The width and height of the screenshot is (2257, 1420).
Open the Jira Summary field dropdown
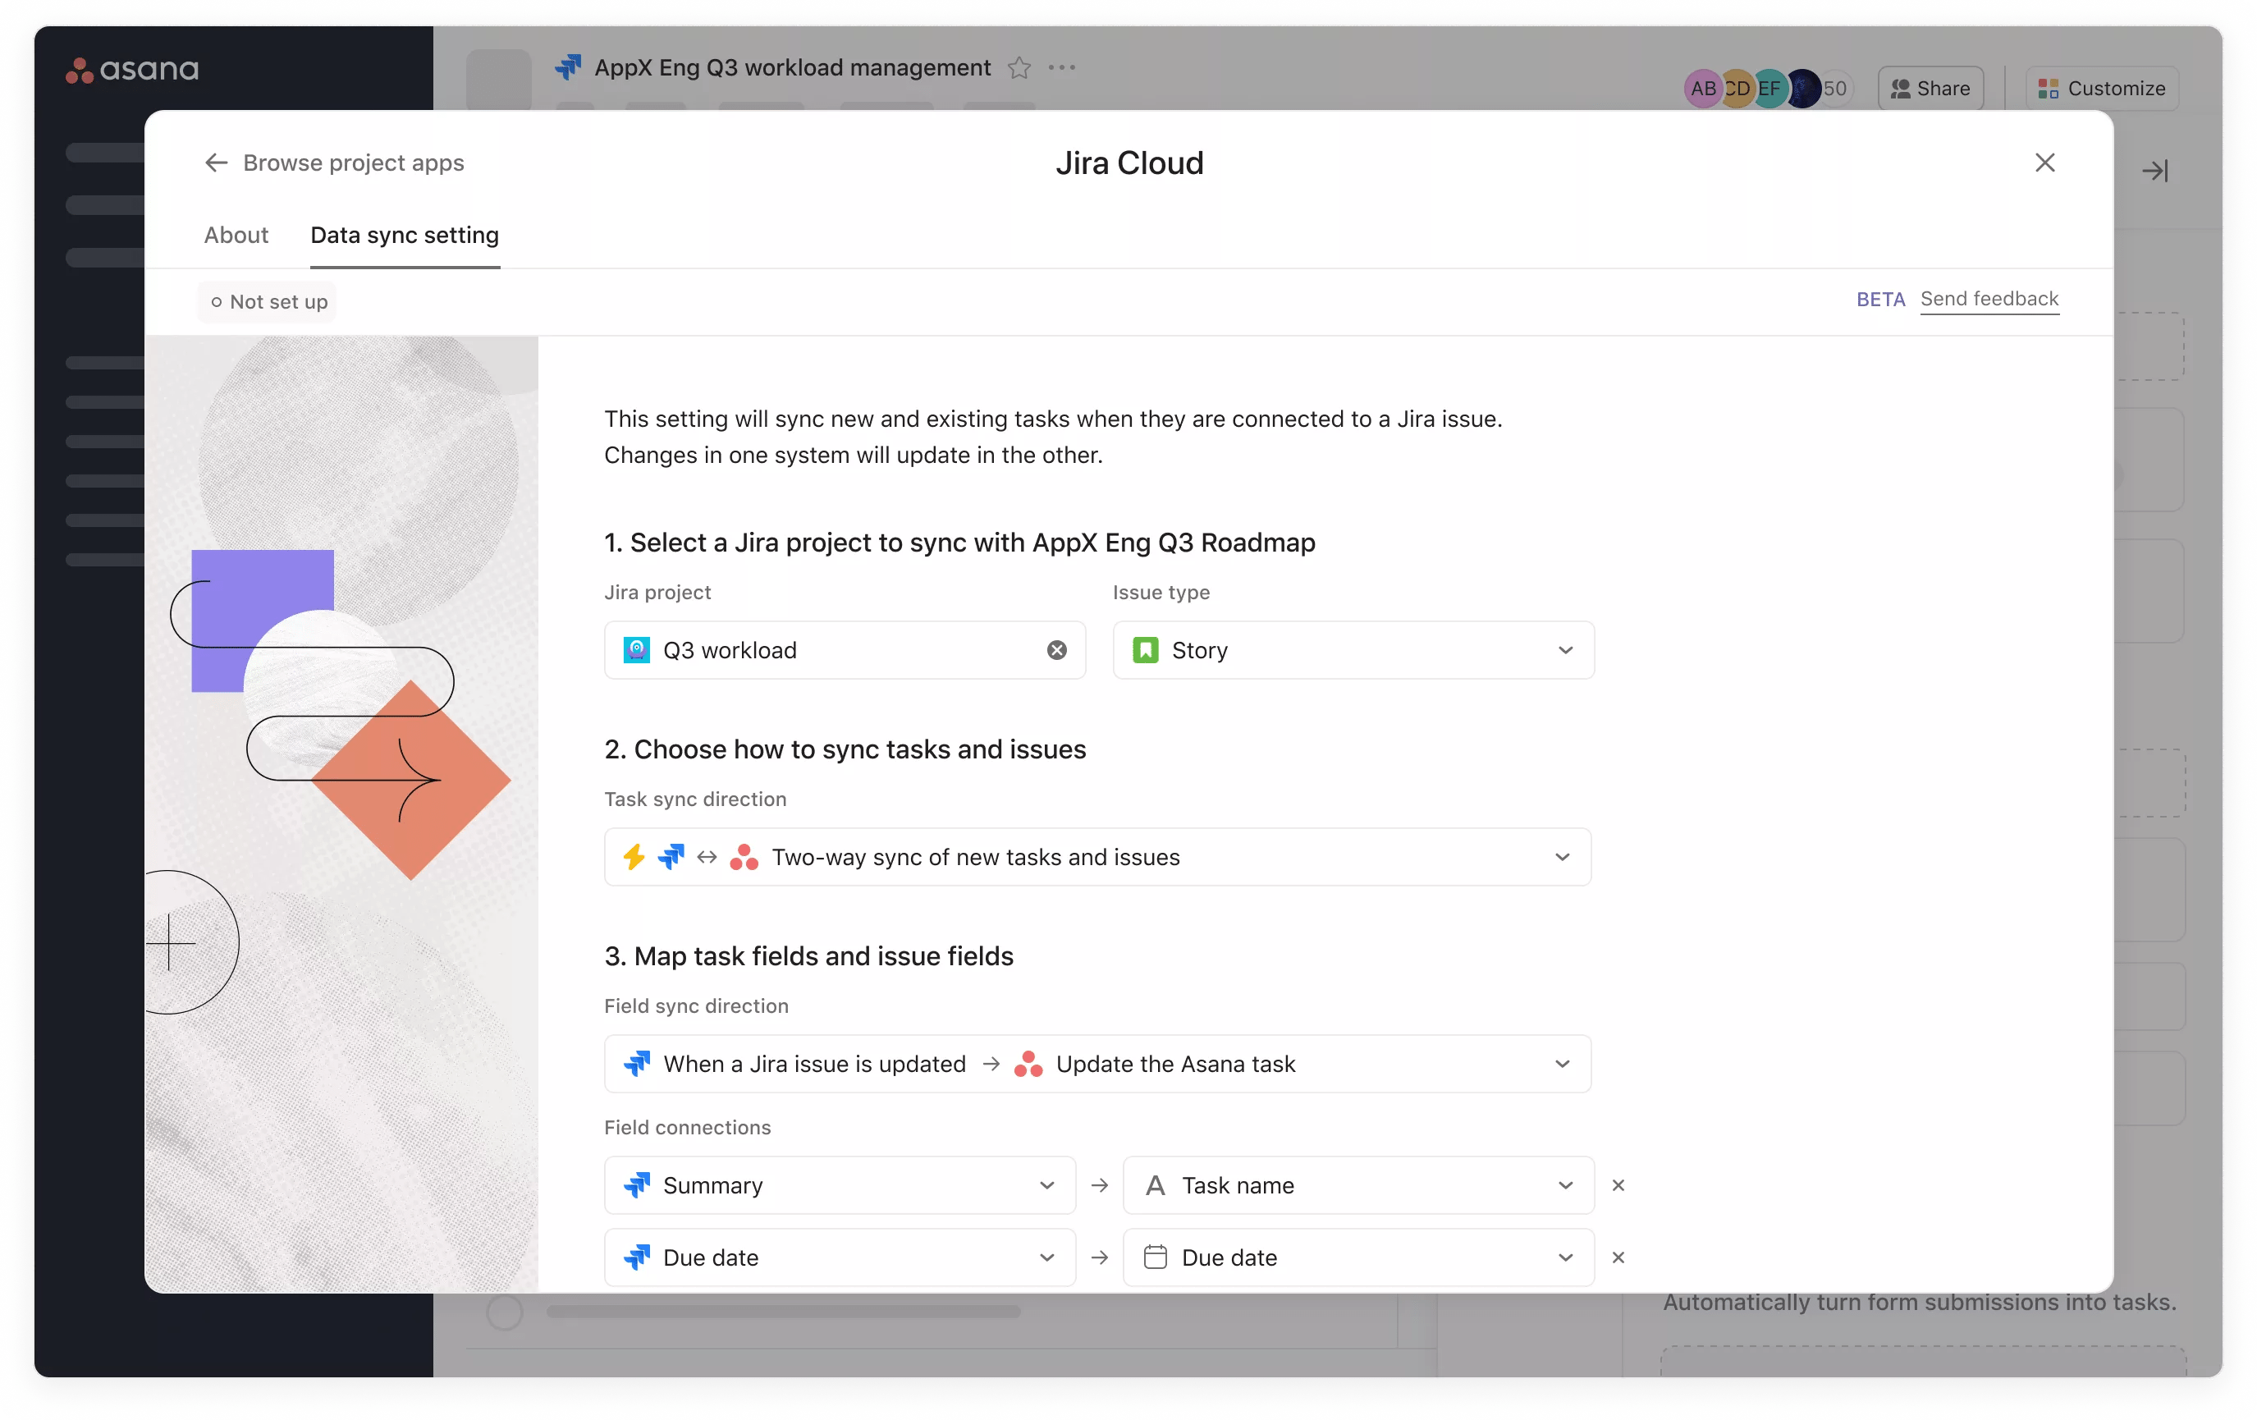pos(840,1186)
